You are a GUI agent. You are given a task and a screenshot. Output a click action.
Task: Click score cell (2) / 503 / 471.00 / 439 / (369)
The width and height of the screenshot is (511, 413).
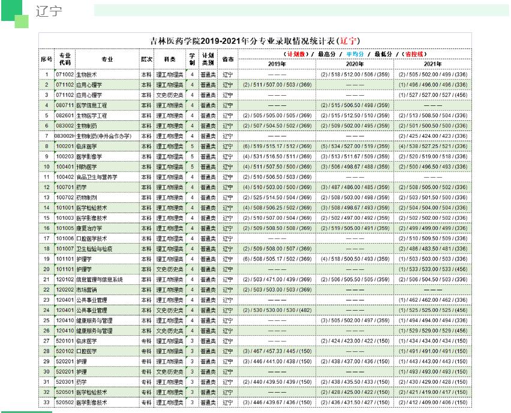point(277,280)
